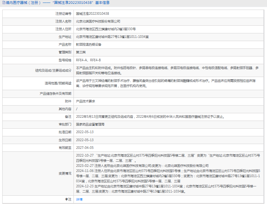Click the 型号规格 label
This screenshot has height=205, width=267.
pyautogui.click(x=65, y=60)
